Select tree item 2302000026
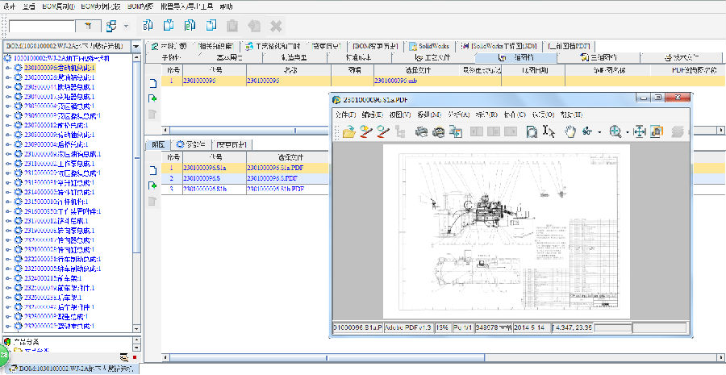This screenshot has height=375, width=726. pyautogui.click(x=57, y=77)
